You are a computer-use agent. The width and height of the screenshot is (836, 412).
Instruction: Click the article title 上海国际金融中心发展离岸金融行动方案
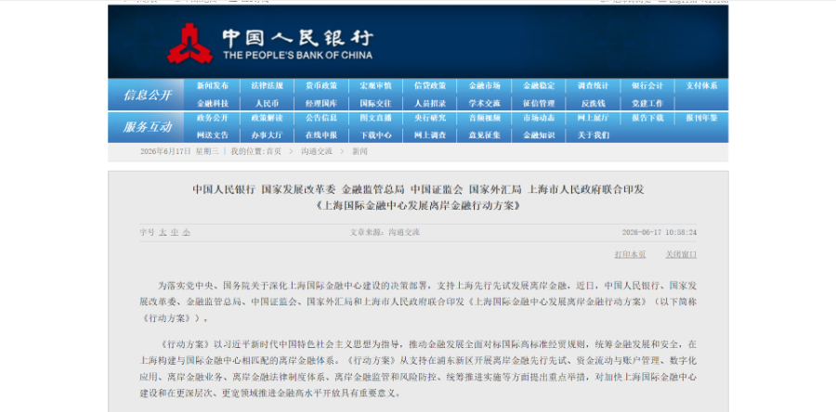418,205
